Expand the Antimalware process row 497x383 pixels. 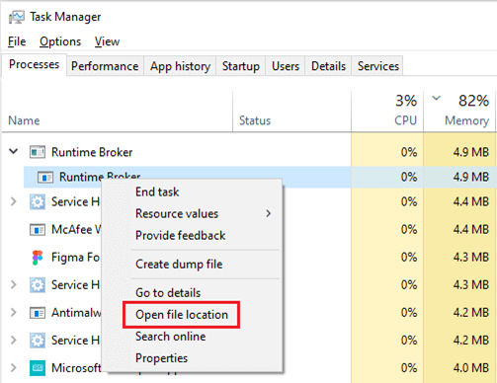pos(14,312)
